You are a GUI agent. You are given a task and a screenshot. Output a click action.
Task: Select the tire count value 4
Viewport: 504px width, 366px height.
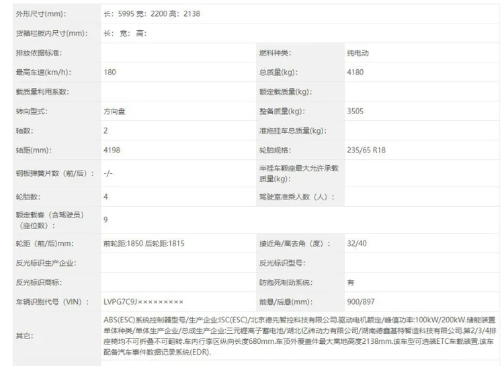pyautogui.click(x=106, y=197)
